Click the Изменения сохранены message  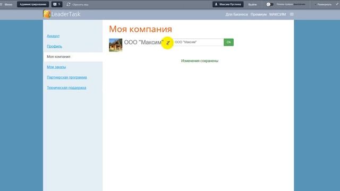(200, 61)
